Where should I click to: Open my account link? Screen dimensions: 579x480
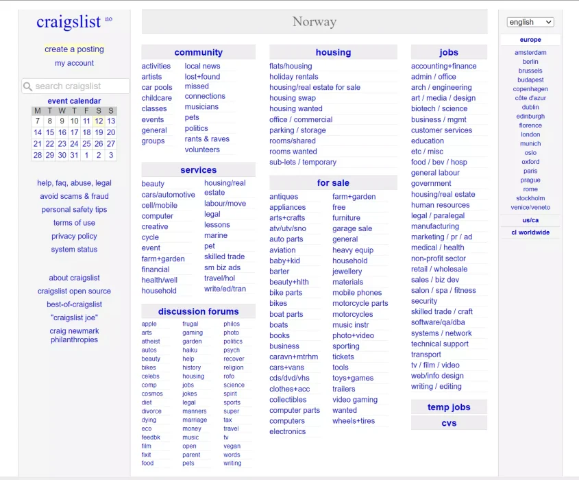[x=74, y=63]
